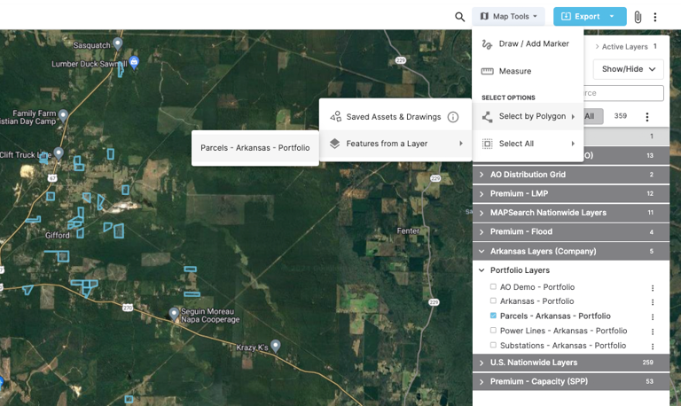Select Draw / Add Marker from menu
Screen dimensions: 681x406
(533, 44)
